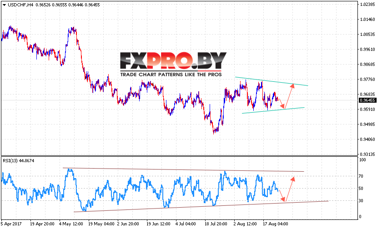This screenshot has width=377, height=229.
Task: Click the RSI scale value 70
Action: coord(361,176)
